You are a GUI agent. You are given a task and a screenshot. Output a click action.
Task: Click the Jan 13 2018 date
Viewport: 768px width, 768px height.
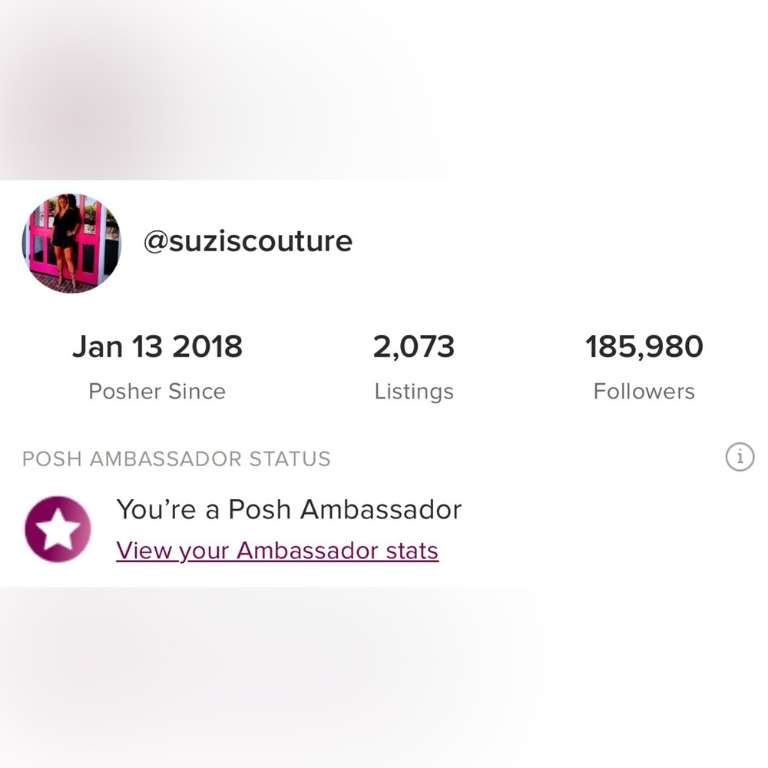click(157, 347)
